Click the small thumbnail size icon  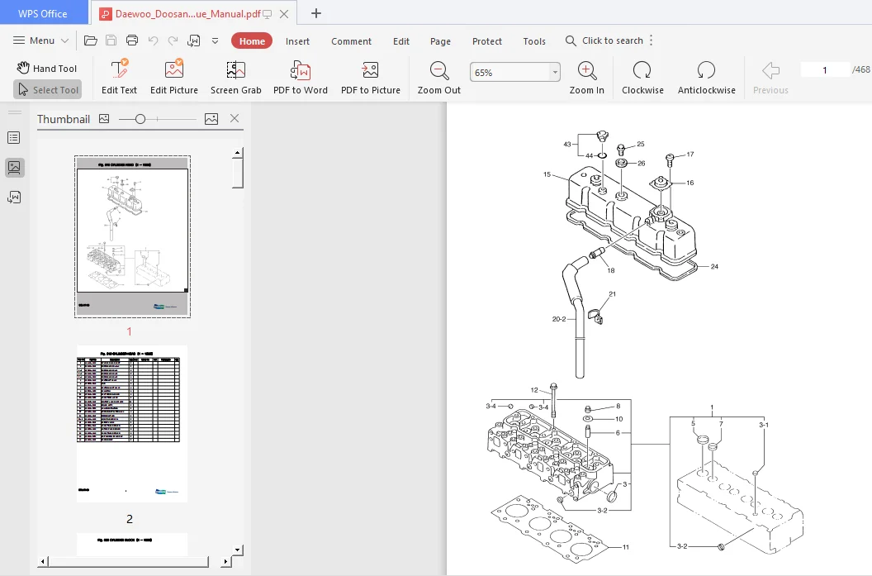point(104,118)
